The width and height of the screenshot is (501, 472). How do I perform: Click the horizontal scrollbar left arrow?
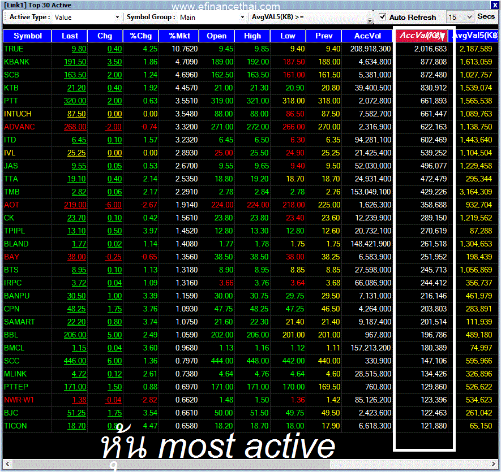[x=7, y=464]
